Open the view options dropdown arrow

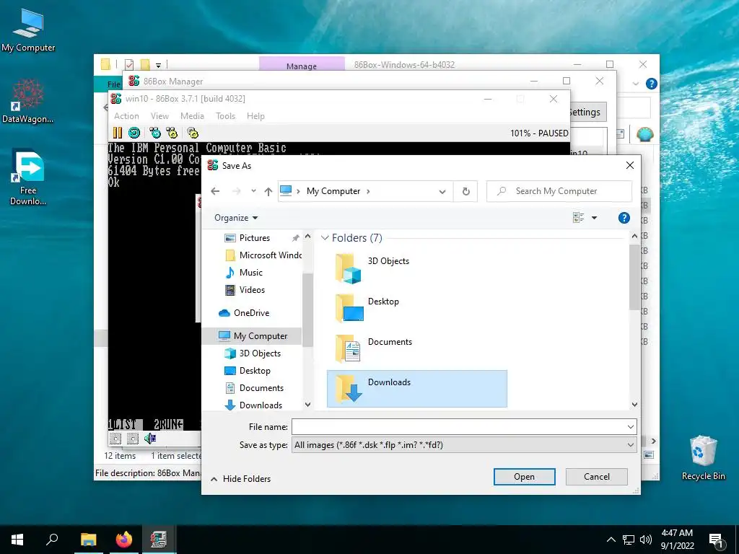coord(595,218)
